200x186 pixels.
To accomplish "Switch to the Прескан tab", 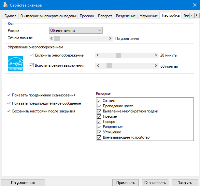I will [x=87, y=16].
